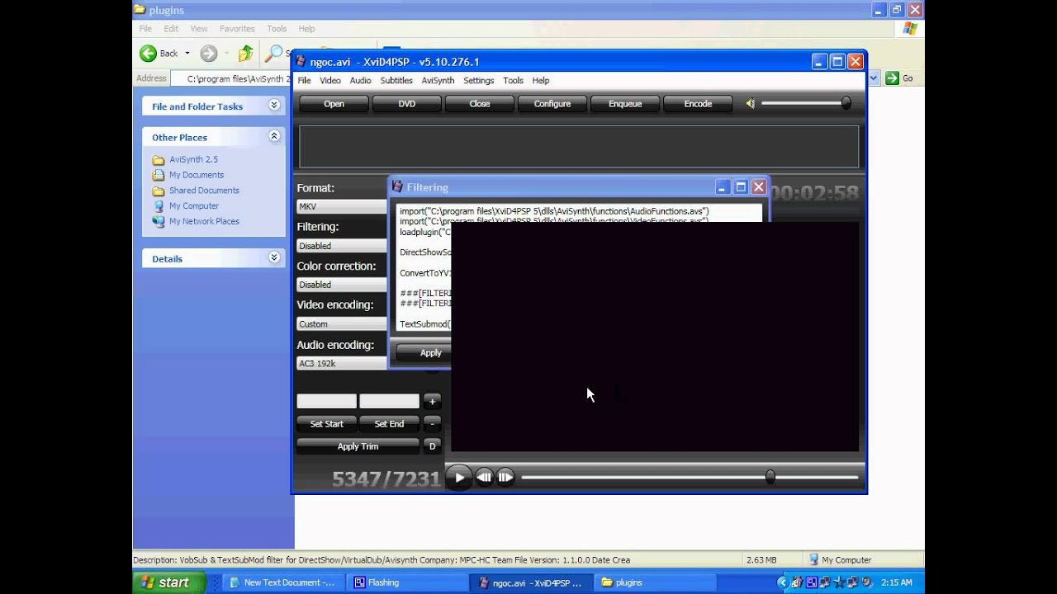Viewport: 1057px width, 594px height.
Task: Open the Back button history dropdown arrow
Action: [187, 54]
